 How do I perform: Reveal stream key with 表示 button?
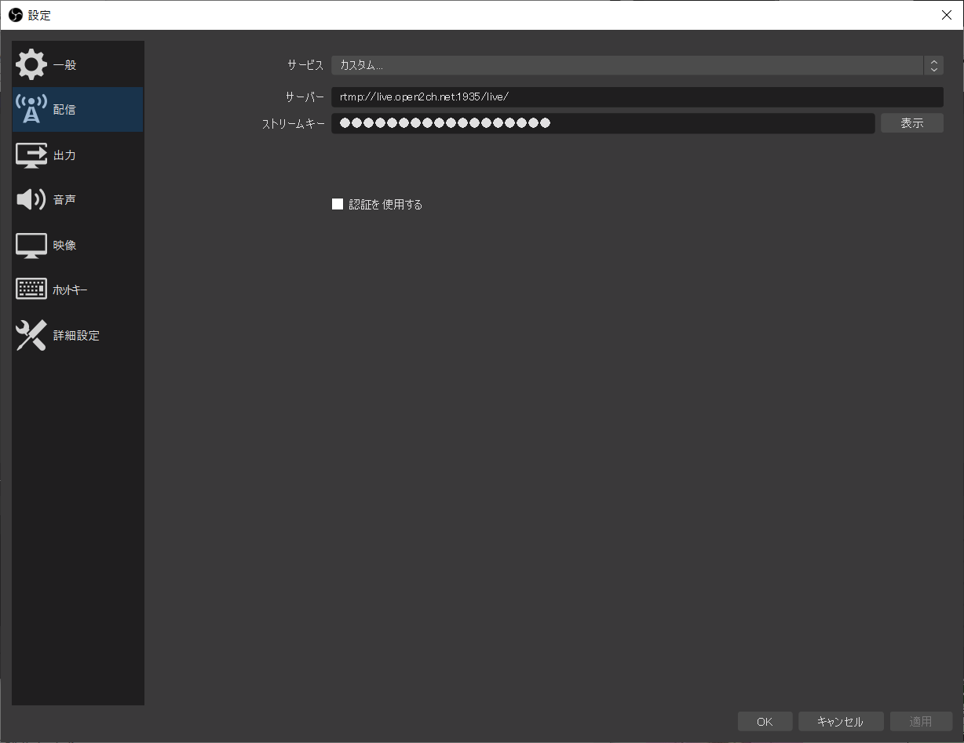[911, 123]
